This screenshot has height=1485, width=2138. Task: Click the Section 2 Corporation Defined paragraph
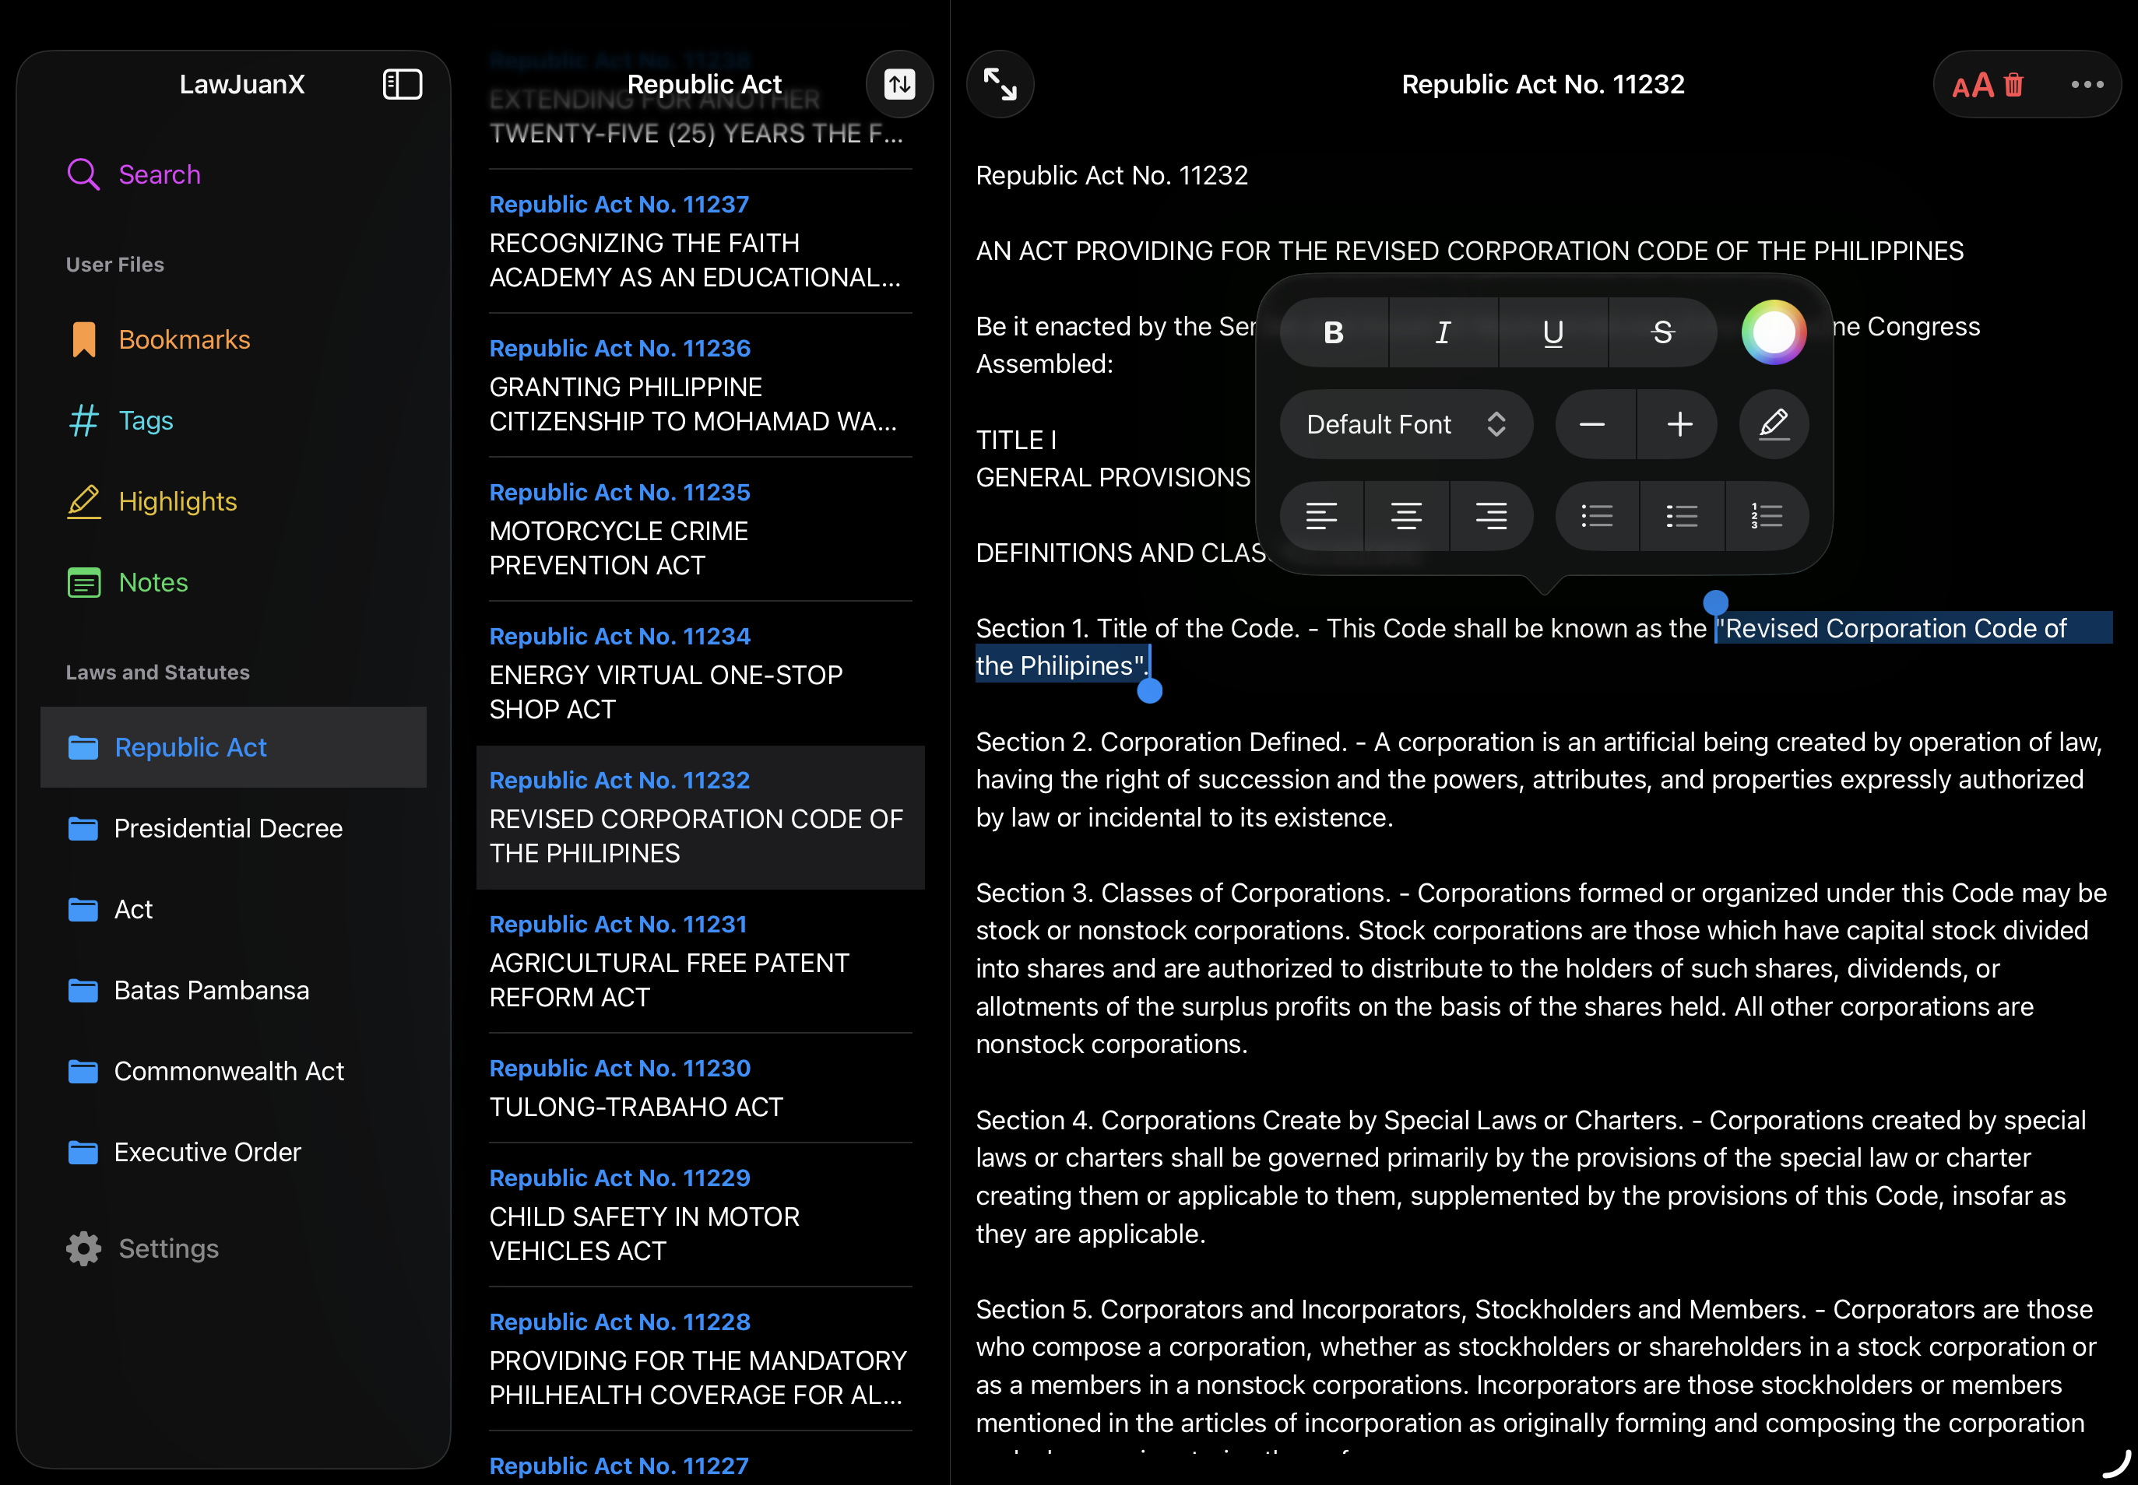pyautogui.click(x=1538, y=780)
